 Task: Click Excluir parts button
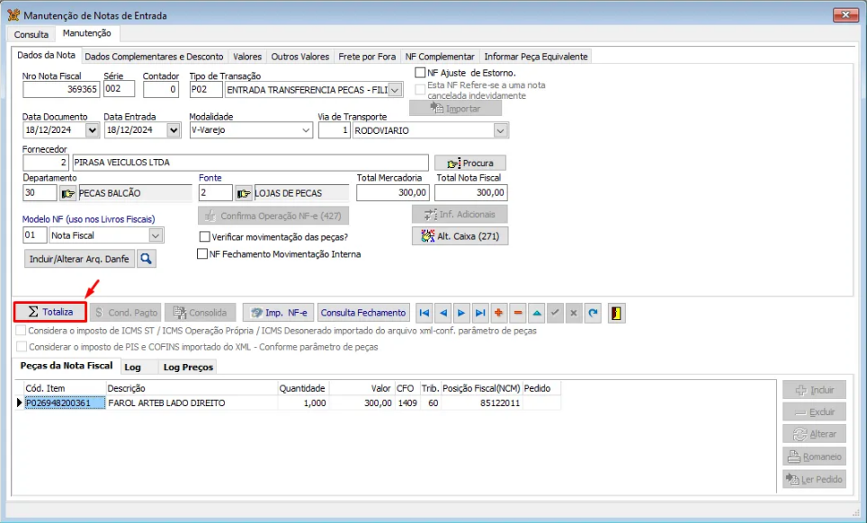pos(815,412)
